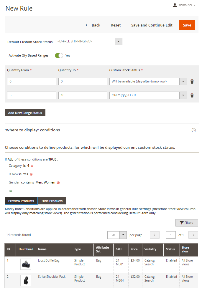The image size is (202, 291).
Task: Go to next page of records
Action: 193,235
